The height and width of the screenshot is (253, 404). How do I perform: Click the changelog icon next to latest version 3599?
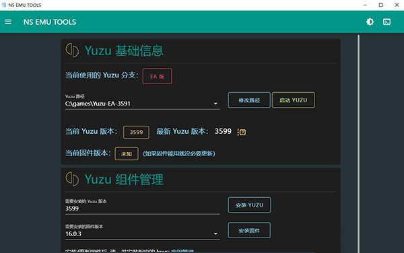[242, 132]
